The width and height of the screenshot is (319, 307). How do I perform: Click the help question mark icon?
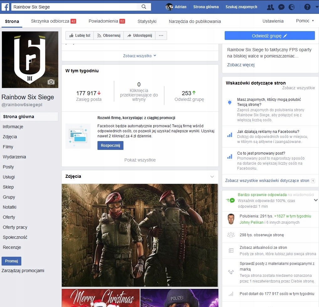click(x=307, y=7)
